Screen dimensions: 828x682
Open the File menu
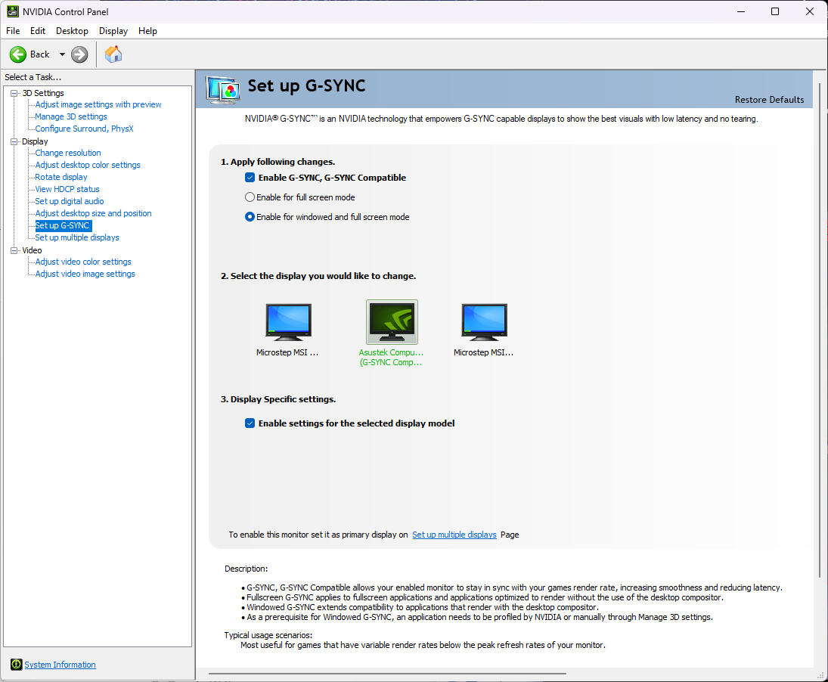tap(13, 30)
